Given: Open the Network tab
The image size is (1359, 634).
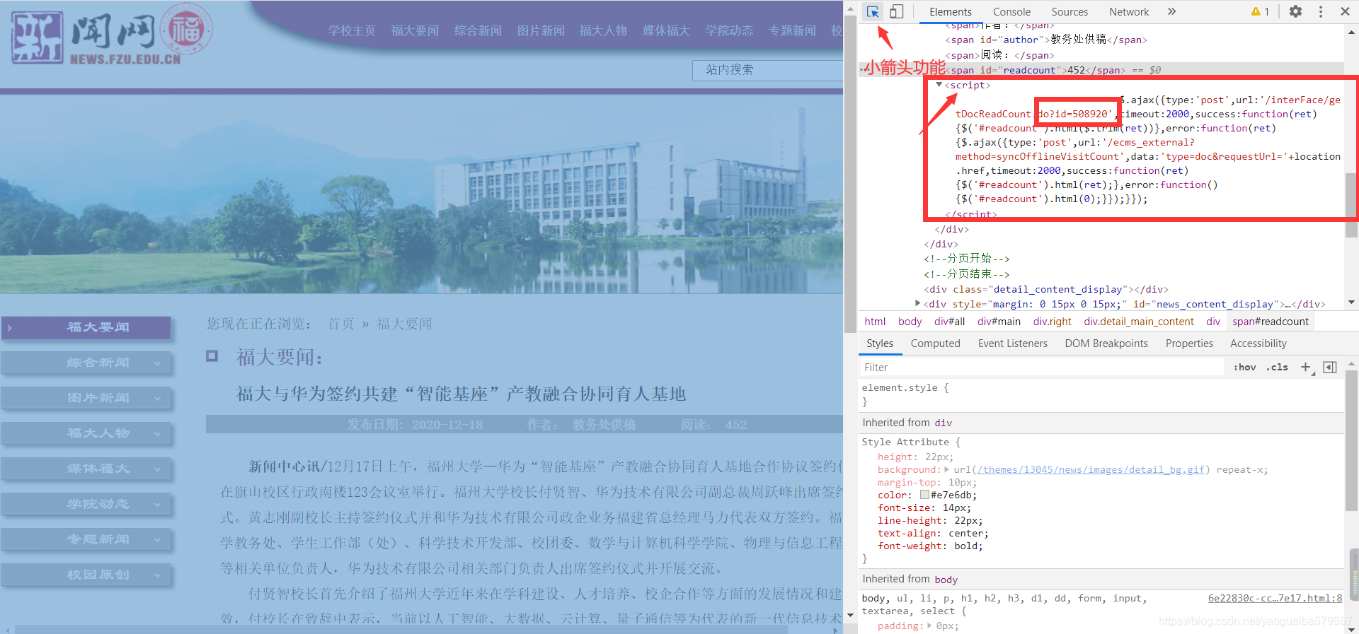Looking at the screenshot, I should (1129, 11).
